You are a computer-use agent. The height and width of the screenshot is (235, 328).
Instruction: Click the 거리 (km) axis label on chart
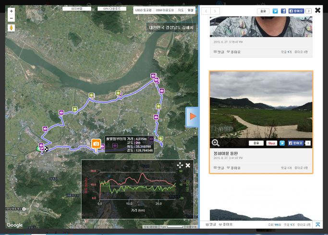(x=138, y=210)
